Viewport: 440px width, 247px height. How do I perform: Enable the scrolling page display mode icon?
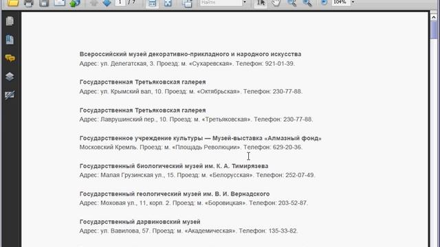(x=152, y=3)
